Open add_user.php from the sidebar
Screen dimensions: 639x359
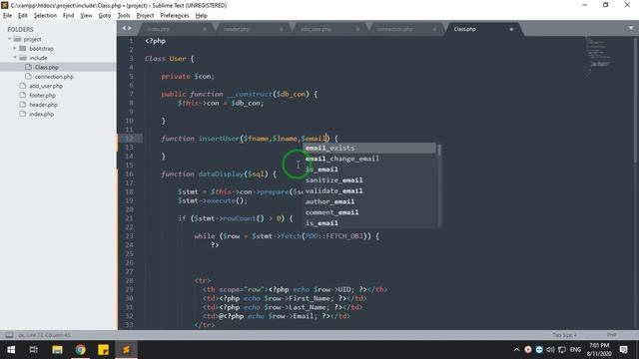click(x=46, y=86)
